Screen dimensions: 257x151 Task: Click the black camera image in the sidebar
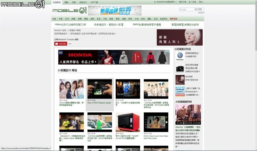point(180,68)
